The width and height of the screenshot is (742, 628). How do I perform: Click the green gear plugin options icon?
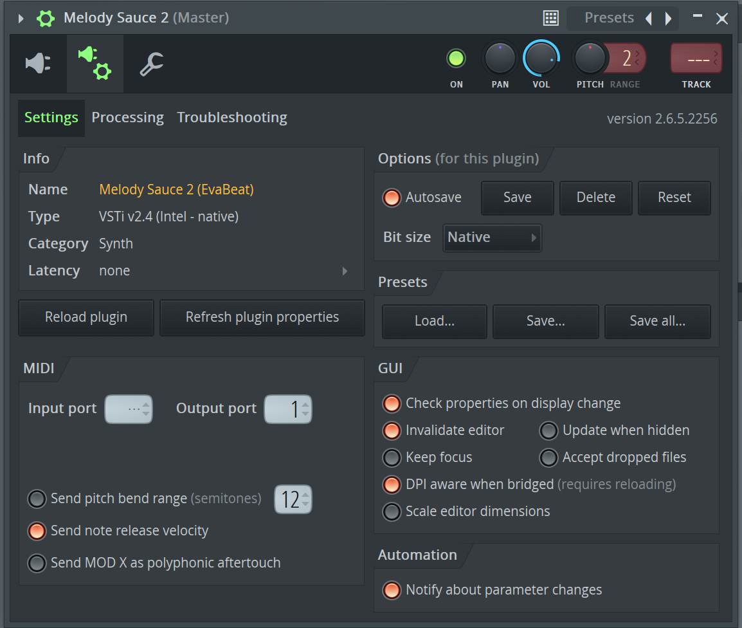click(x=46, y=19)
